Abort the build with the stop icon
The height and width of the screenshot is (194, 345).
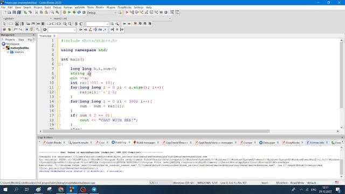click(x=84, y=12)
